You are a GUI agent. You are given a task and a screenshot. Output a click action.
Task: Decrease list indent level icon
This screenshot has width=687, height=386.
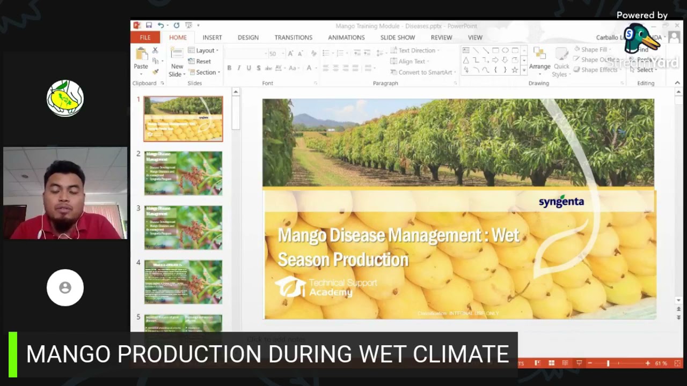pyautogui.click(x=357, y=53)
